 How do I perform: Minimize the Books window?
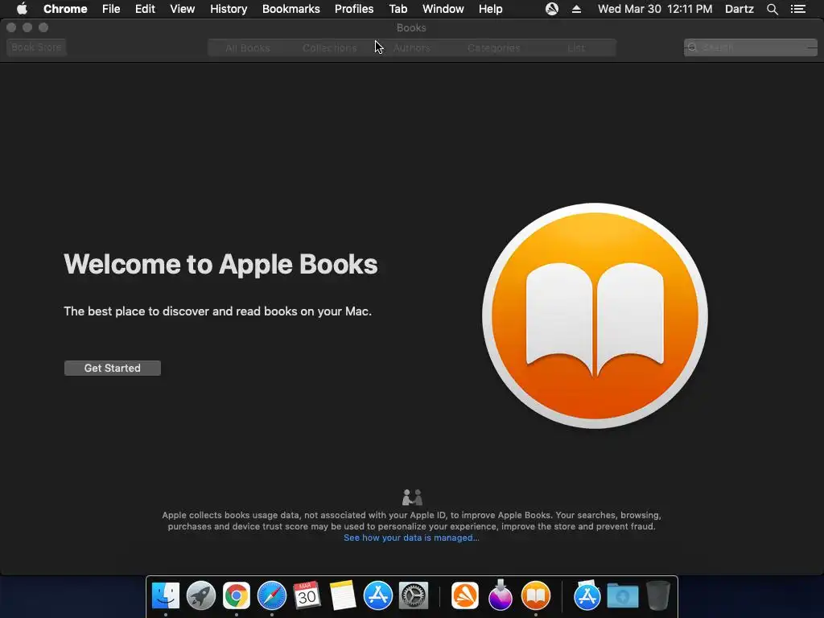tap(27, 27)
